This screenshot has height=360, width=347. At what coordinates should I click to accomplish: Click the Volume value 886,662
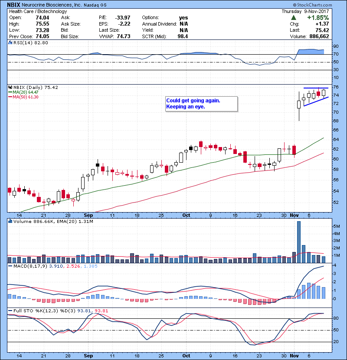319,36
